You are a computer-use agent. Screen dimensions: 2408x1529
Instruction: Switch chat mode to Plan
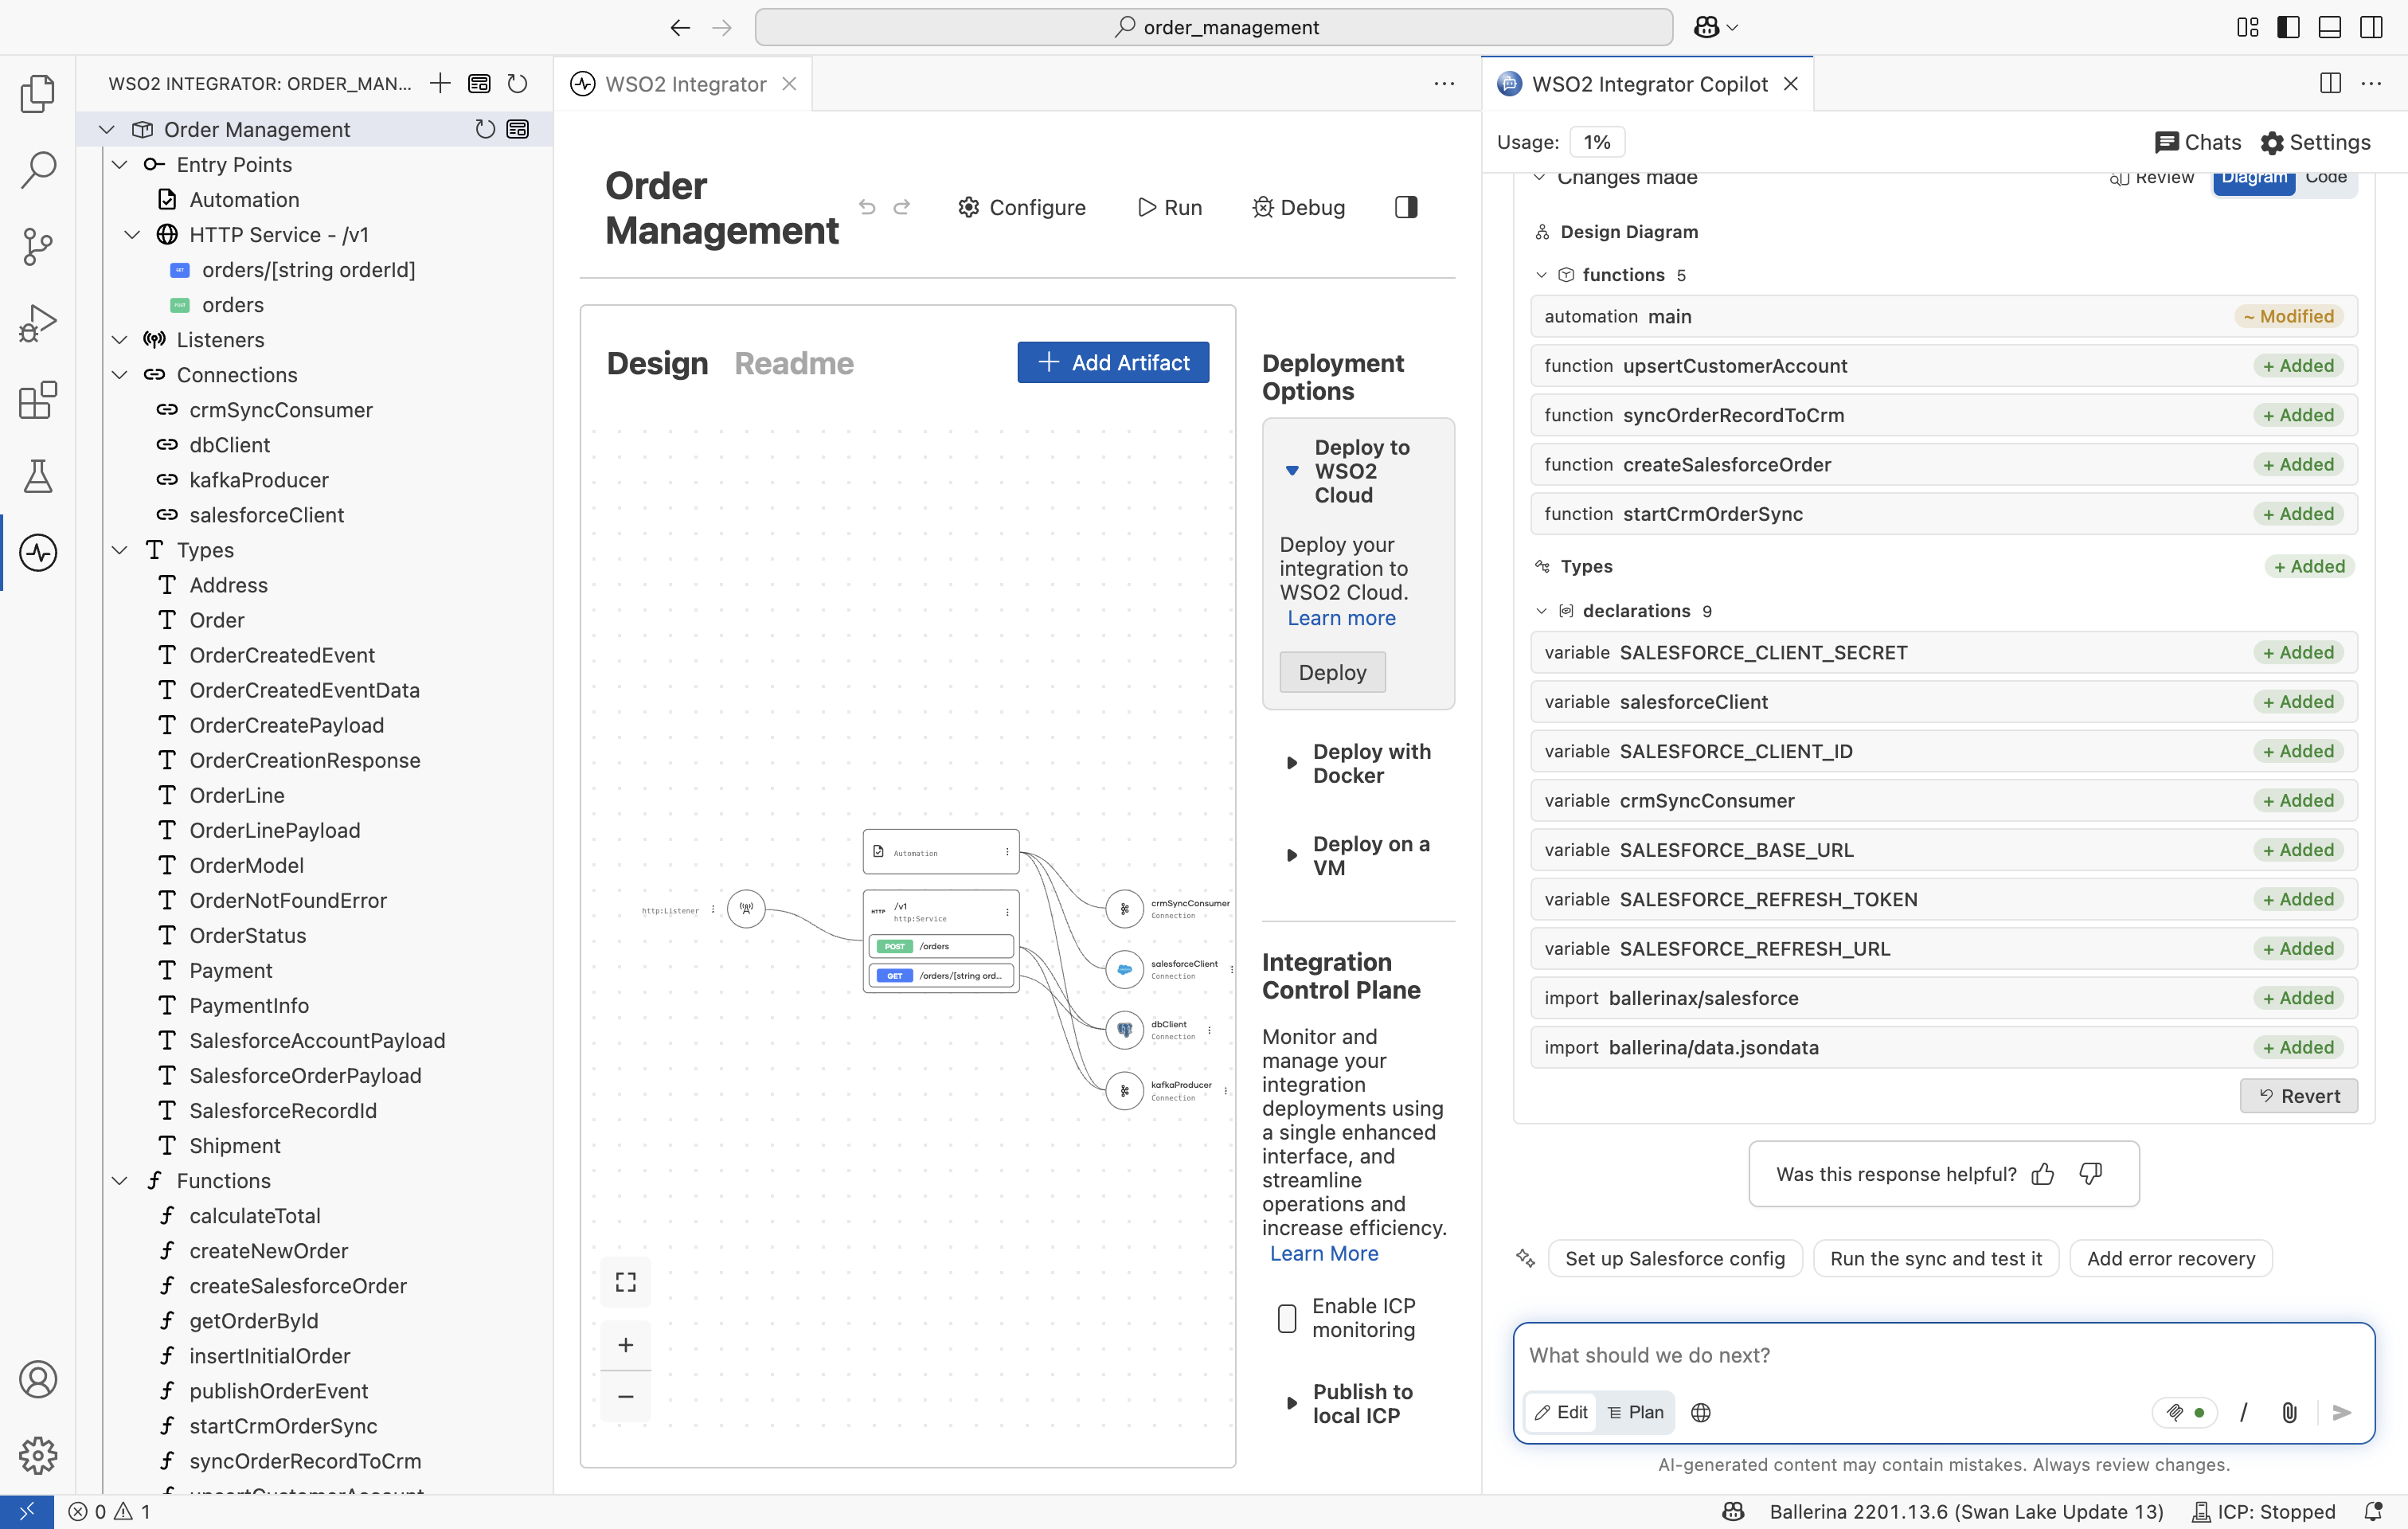point(1636,1412)
